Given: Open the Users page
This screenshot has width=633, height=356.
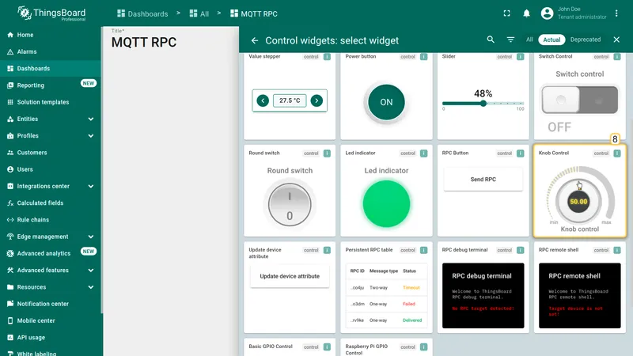Looking at the screenshot, I should (51, 169).
